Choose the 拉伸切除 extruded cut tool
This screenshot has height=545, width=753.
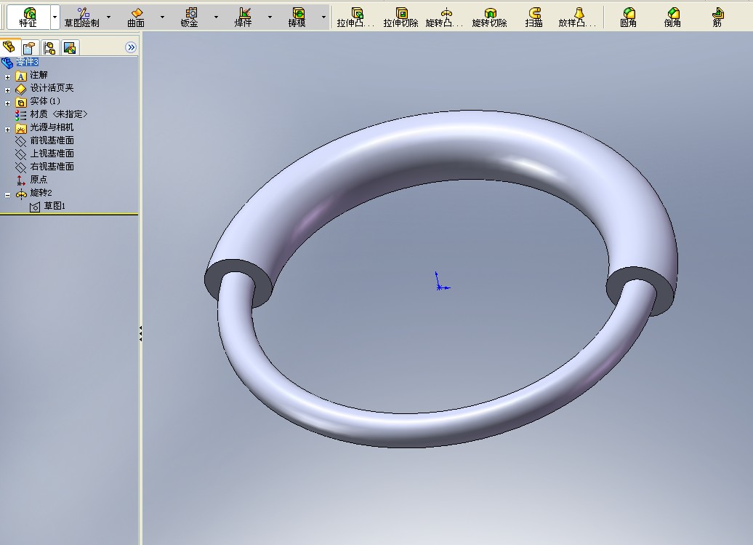[x=401, y=17]
